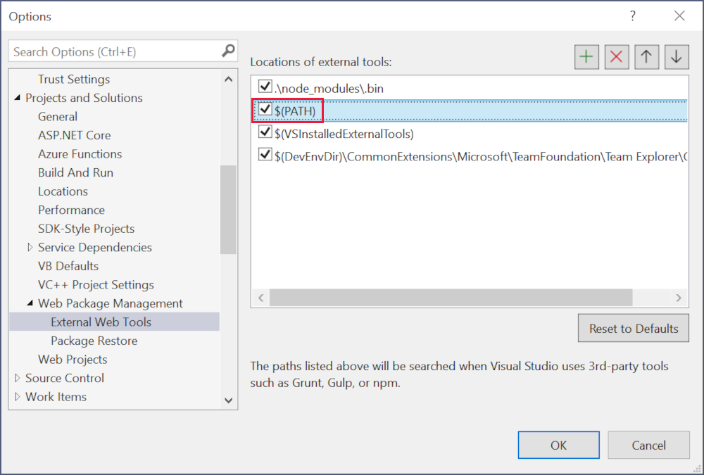Select General under Projects and Solutions
704x475 pixels.
[x=58, y=117]
